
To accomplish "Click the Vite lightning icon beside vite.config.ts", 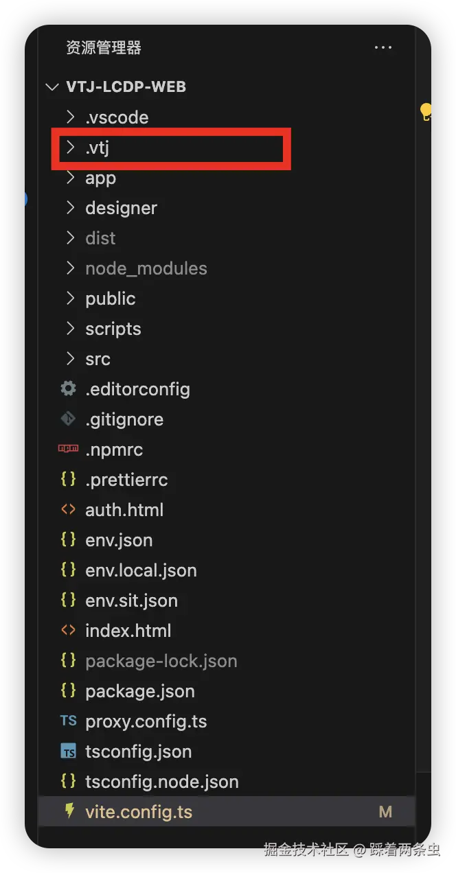I will pos(69,811).
